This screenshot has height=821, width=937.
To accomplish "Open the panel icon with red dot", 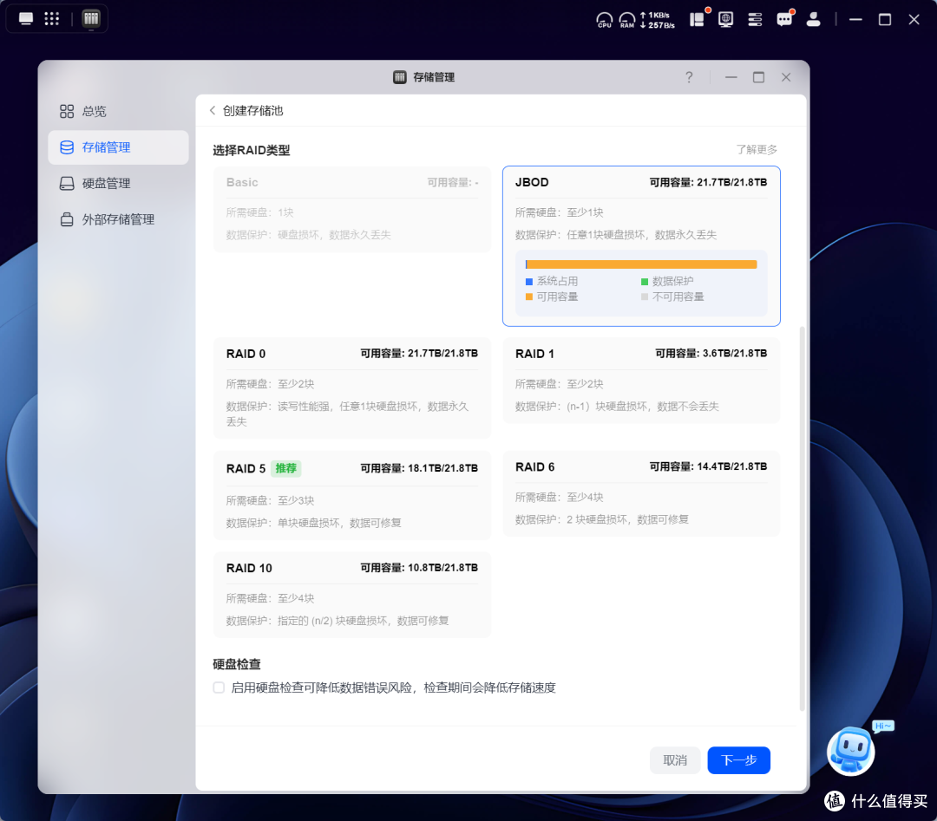I will 698,19.
